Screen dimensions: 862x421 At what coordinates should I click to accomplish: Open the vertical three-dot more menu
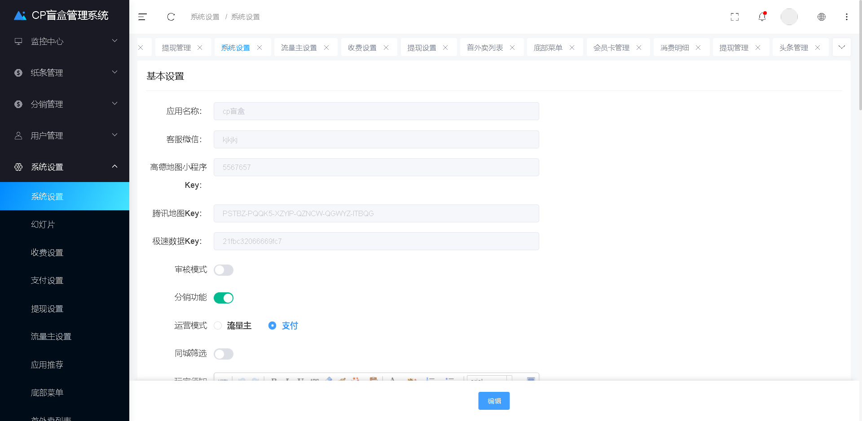[846, 17]
